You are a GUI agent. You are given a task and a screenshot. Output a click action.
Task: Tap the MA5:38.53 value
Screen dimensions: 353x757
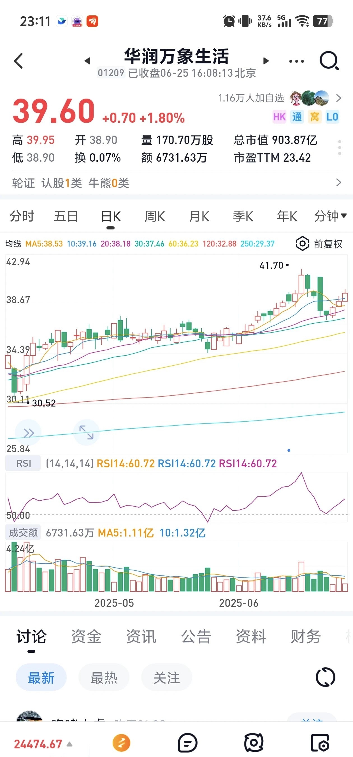(x=44, y=244)
